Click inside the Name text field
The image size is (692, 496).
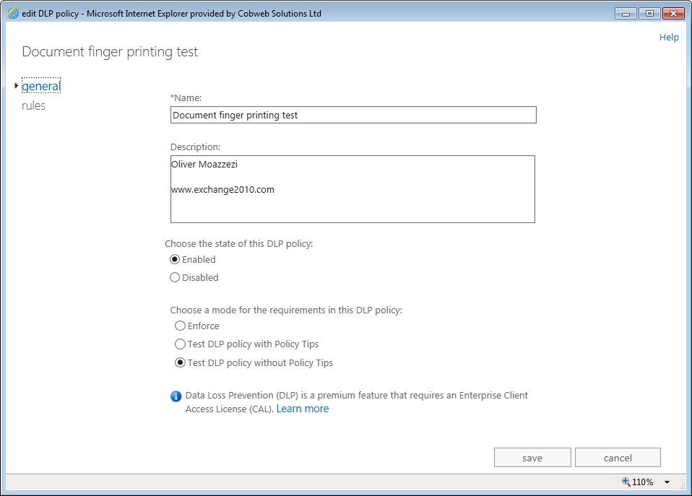(x=353, y=114)
